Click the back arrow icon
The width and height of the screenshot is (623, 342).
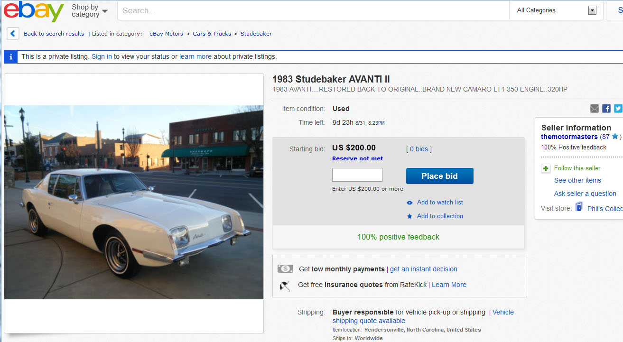13,34
